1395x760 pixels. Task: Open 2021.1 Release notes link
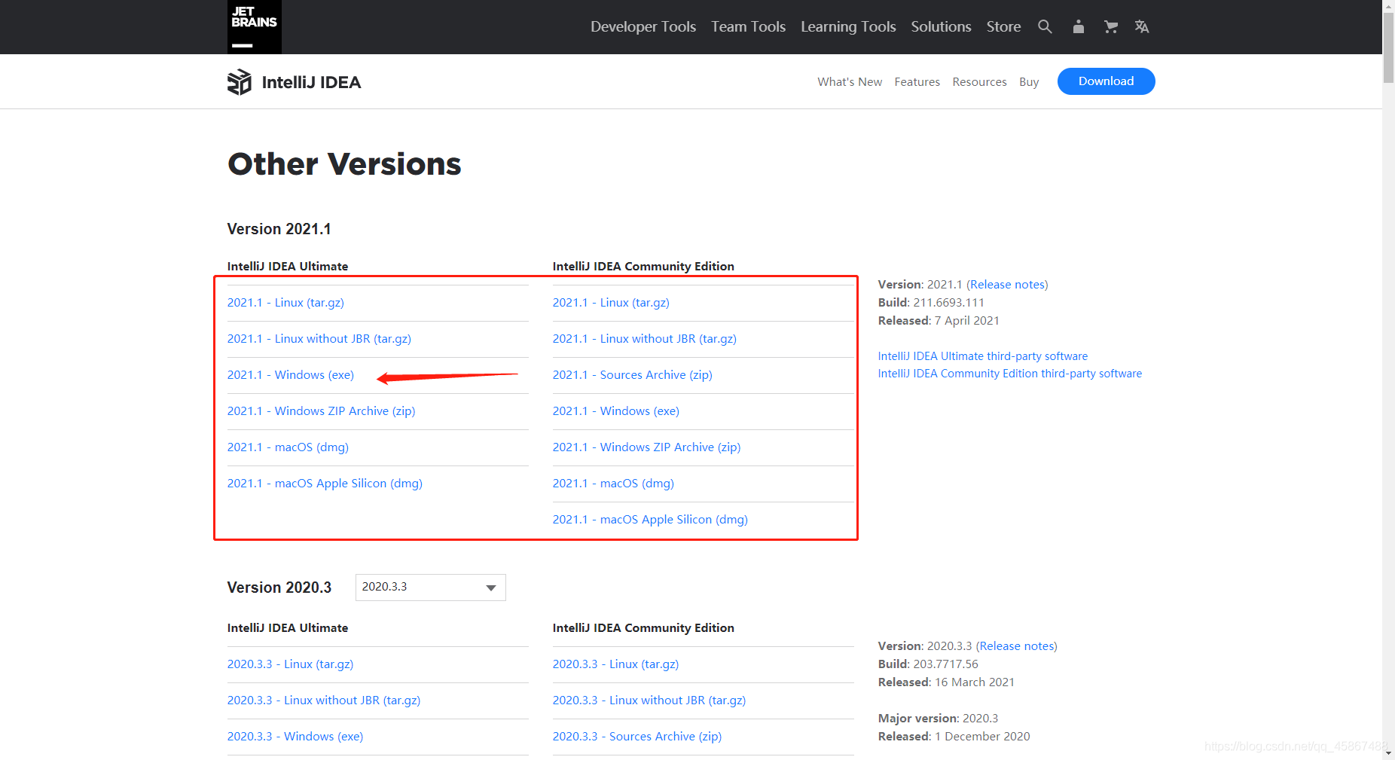1007,284
